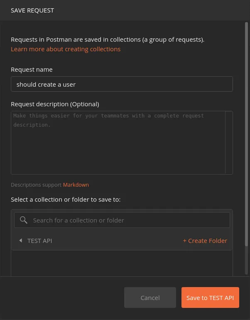Focus the collection or folder search box
250x320 pixels.
point(129,220)
